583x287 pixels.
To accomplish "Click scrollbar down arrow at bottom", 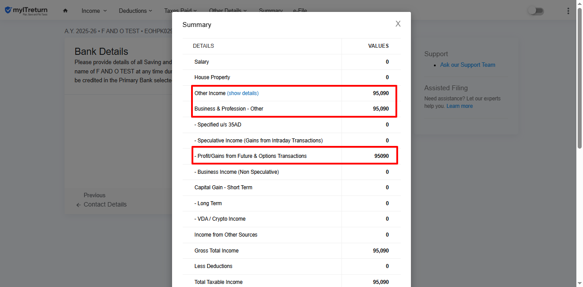I will 579,283.
